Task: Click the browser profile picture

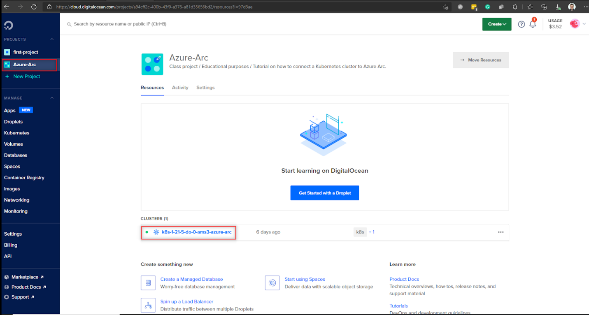Action: (x=572, y=7)
